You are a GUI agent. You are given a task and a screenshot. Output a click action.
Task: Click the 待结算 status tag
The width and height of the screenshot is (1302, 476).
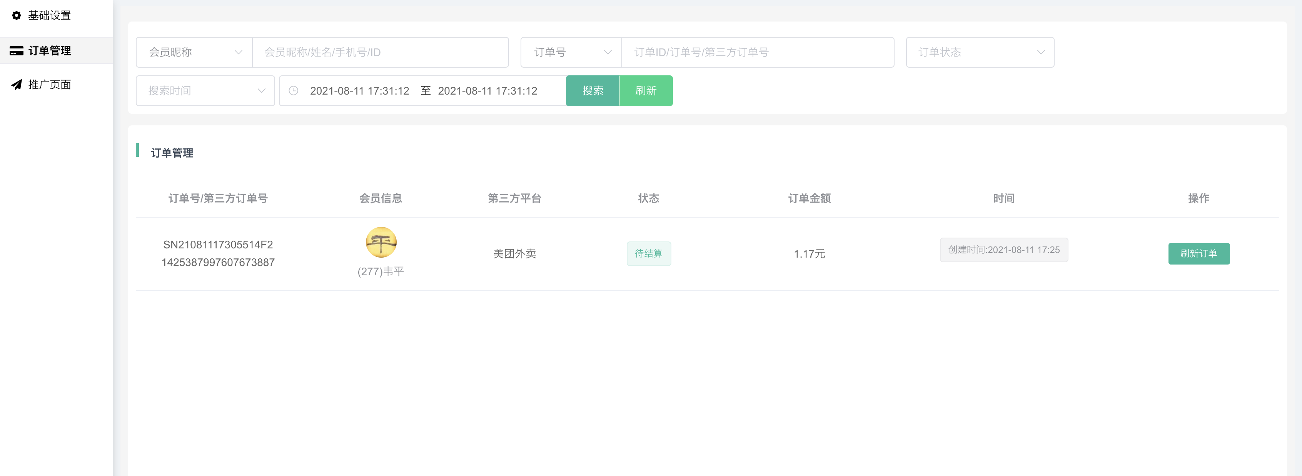648,254
